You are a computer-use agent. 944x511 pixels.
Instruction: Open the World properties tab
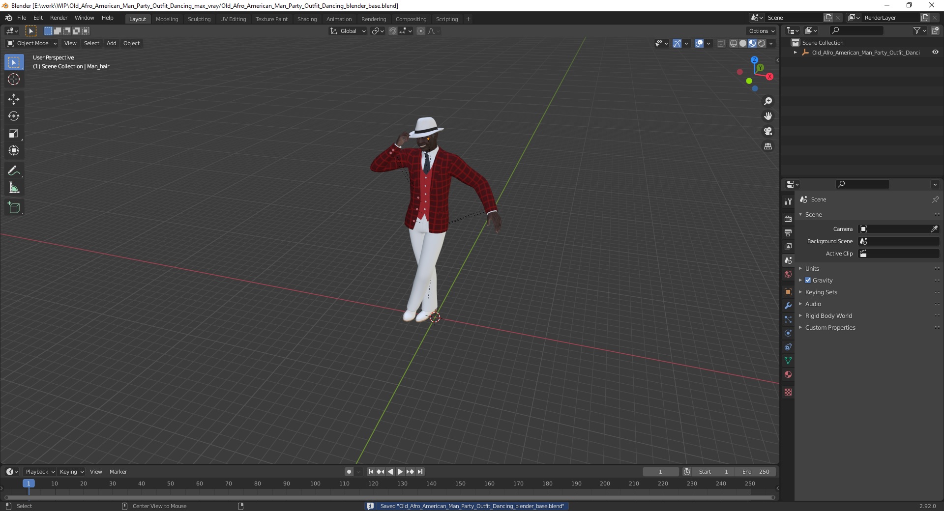click(x=788, y=274)
